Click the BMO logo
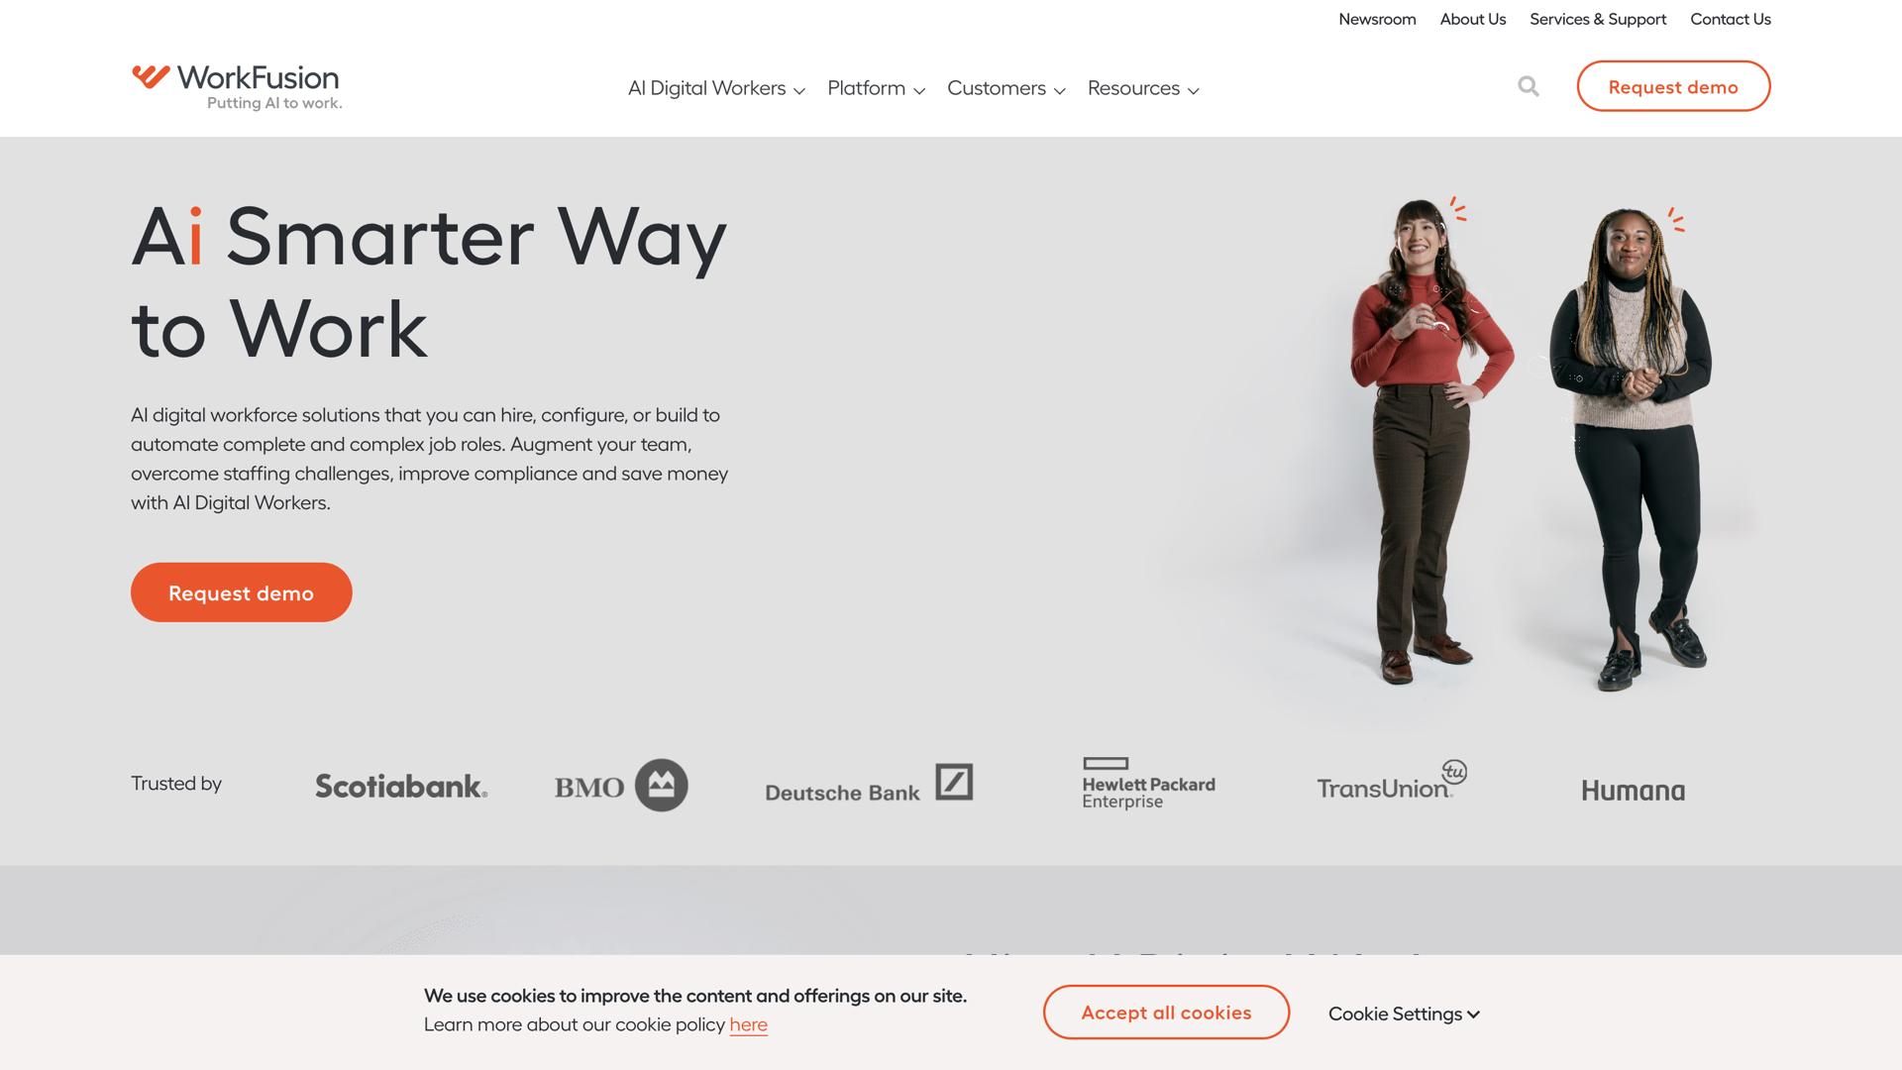Image resolution: width=1902 pixels, height=1070 pixels. (621, 786)
